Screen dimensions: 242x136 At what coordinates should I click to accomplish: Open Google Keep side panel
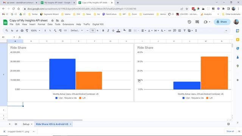238,40
